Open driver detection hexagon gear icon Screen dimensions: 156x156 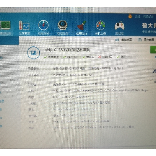click(x=62, y=28)
